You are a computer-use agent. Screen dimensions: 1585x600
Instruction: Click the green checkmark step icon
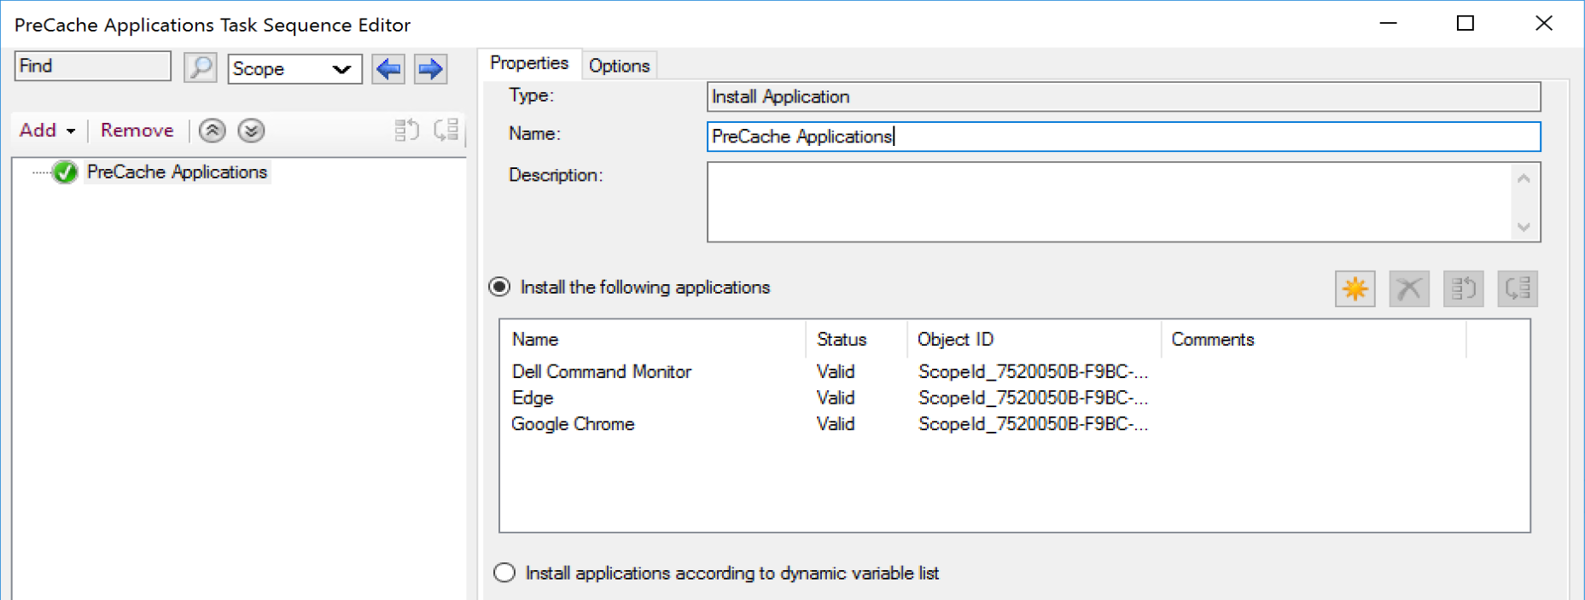65,172
